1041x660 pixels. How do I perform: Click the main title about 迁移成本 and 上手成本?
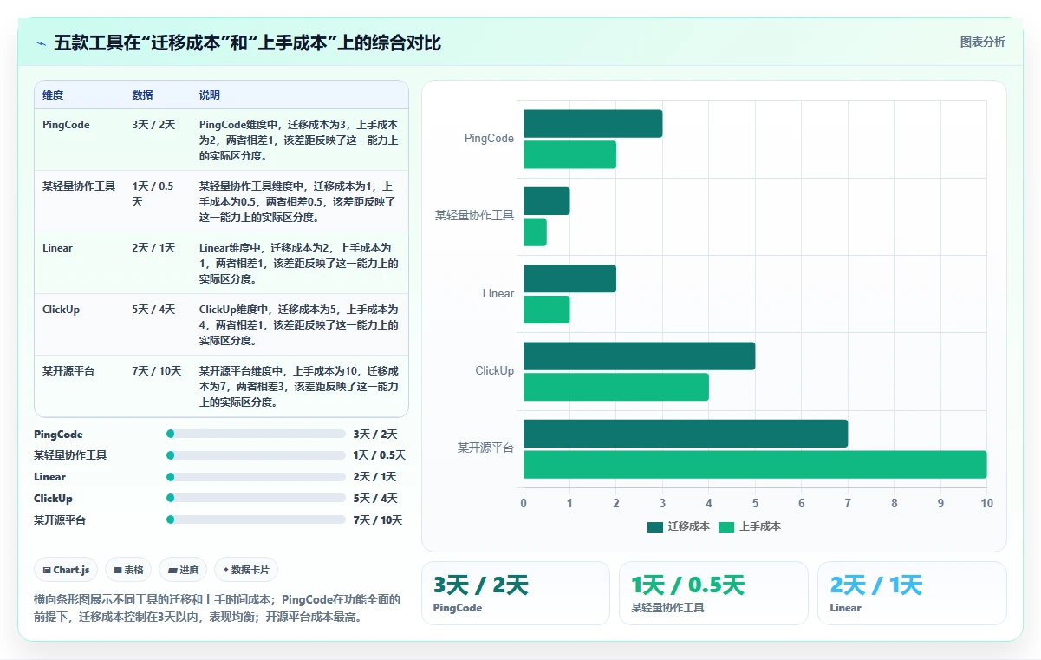248,42
